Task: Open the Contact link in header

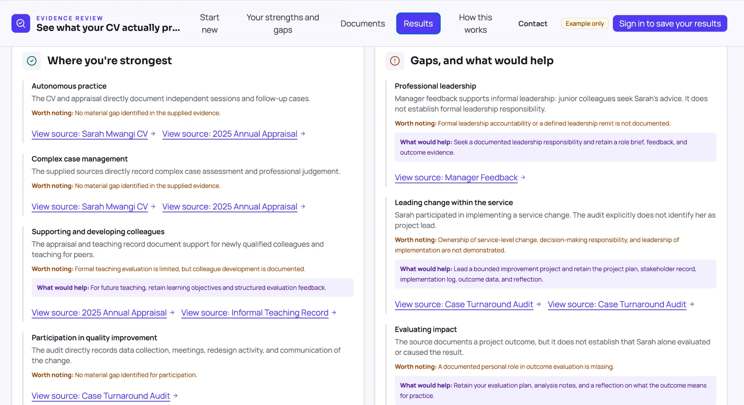Action: point(533,24)
